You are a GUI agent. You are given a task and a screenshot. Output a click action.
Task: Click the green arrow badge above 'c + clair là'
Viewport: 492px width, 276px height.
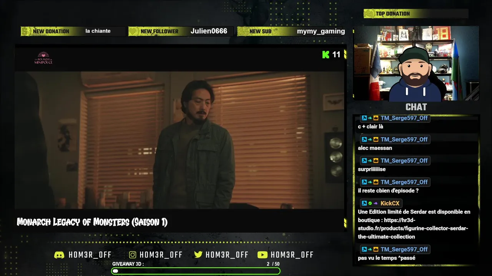pos(370,118)
